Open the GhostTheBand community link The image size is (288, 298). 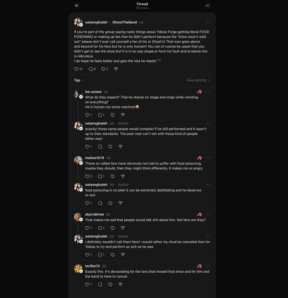pyautogui.click(x=125, y=22)
